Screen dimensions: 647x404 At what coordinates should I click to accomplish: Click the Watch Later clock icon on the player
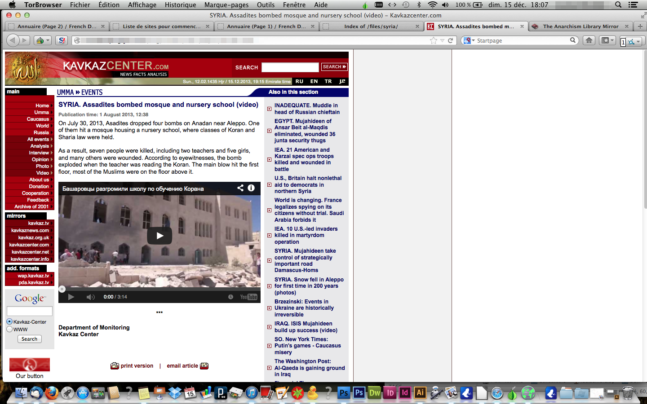tap(230, 297)
